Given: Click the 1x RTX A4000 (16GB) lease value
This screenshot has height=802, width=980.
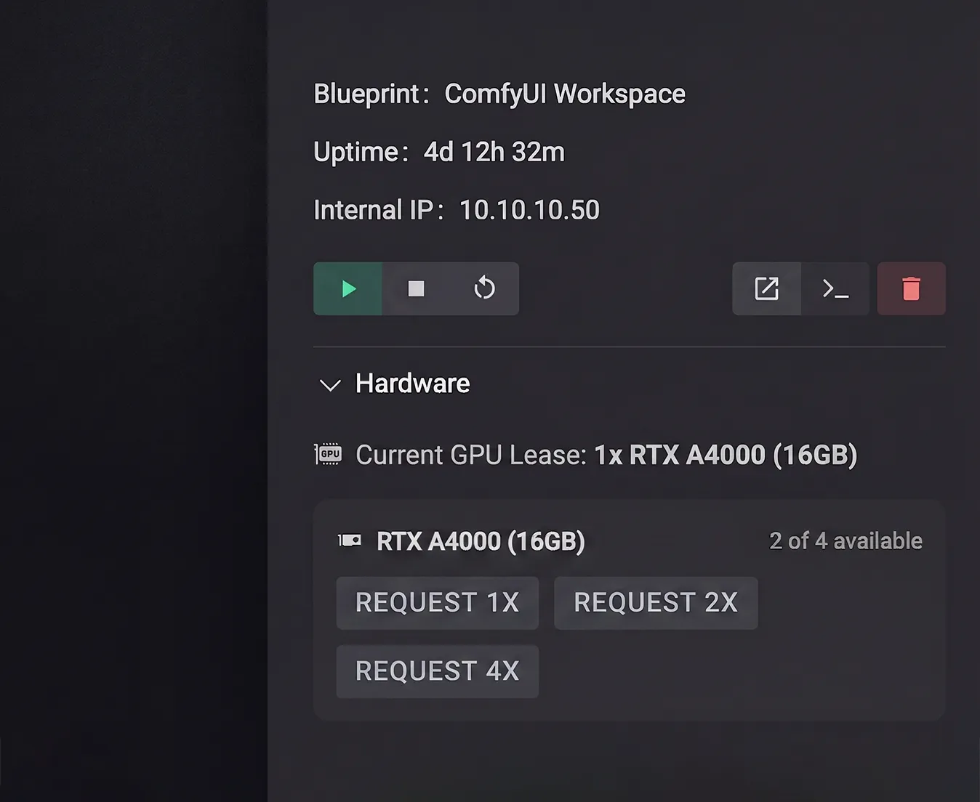Looking at the screenshot, I should pos(726,455).
